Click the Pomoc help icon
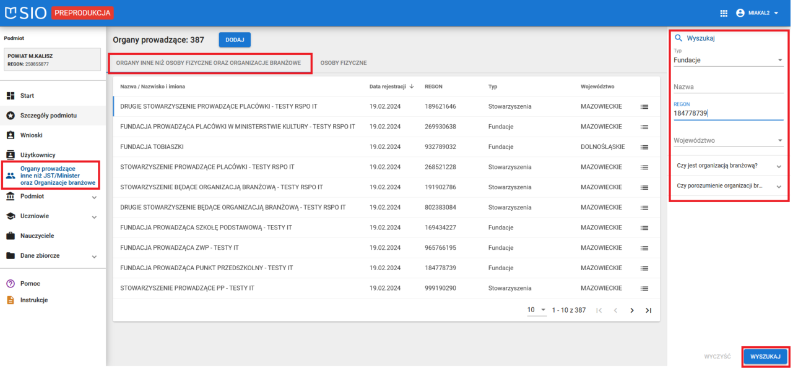 pos(11,284)
